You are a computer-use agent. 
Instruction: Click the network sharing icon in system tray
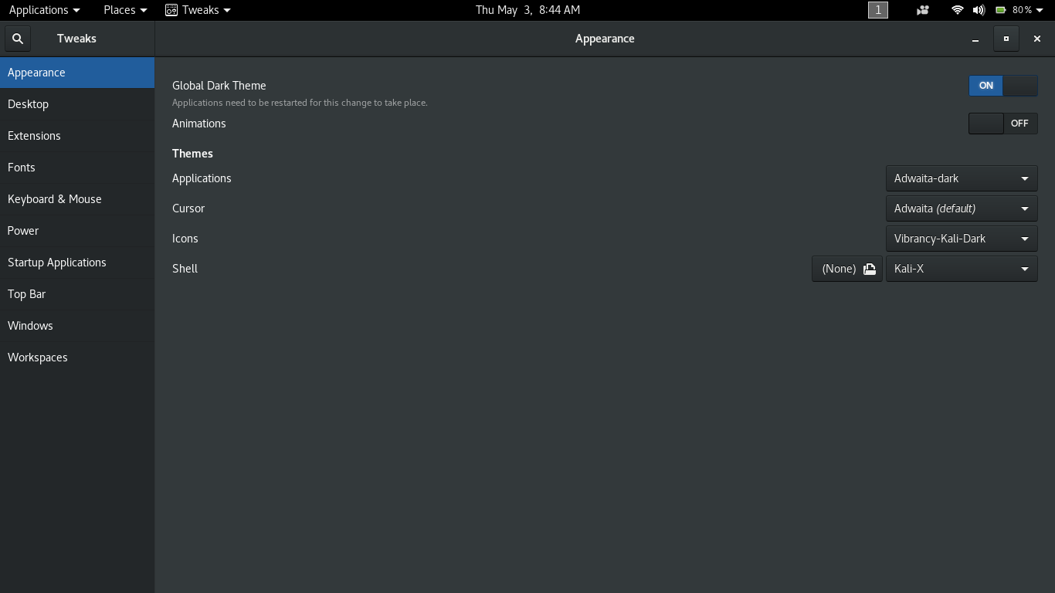(x=922, y=10)
